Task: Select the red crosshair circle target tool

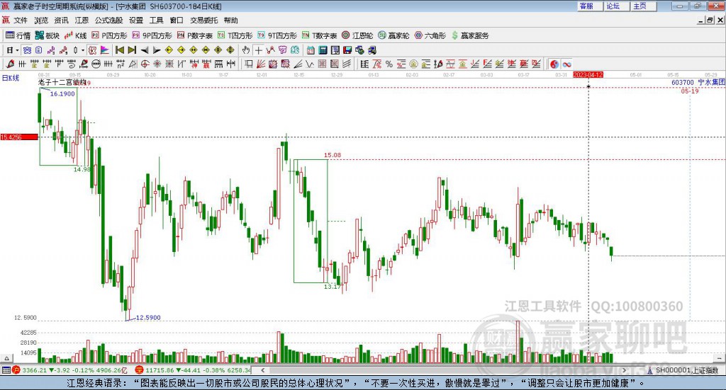Action: pyautogui.click(x=145, y=64)
